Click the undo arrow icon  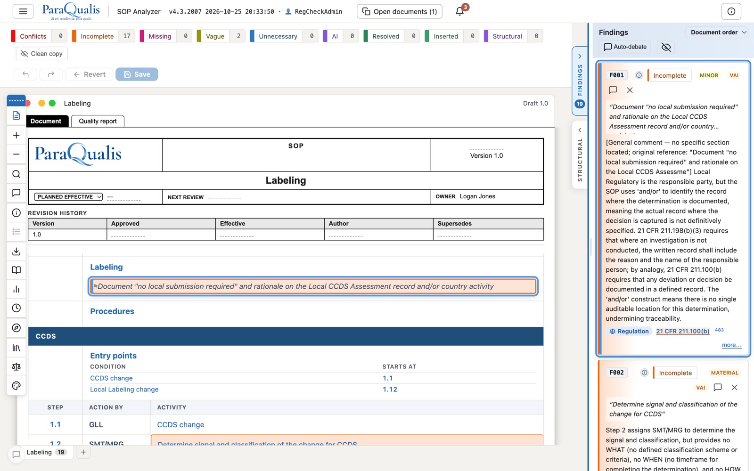point(25,74)
